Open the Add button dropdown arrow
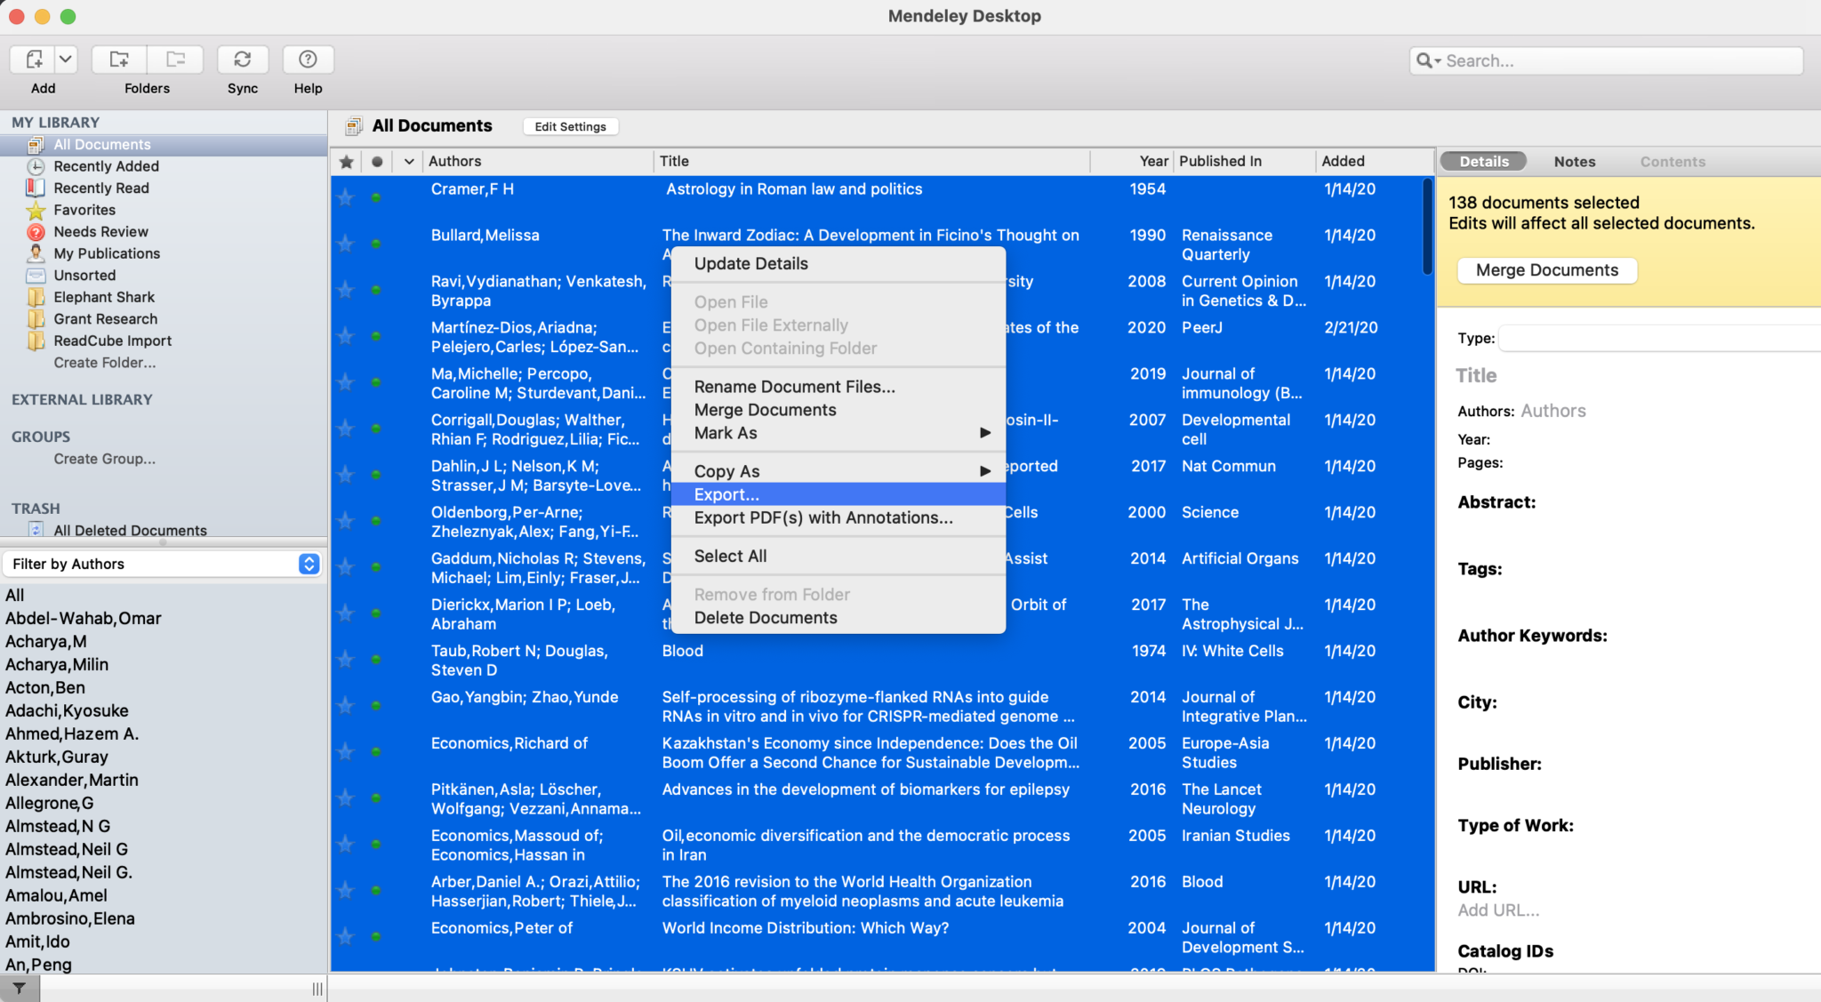This screenshot has width=1821, height=1002. click(67, 59)
